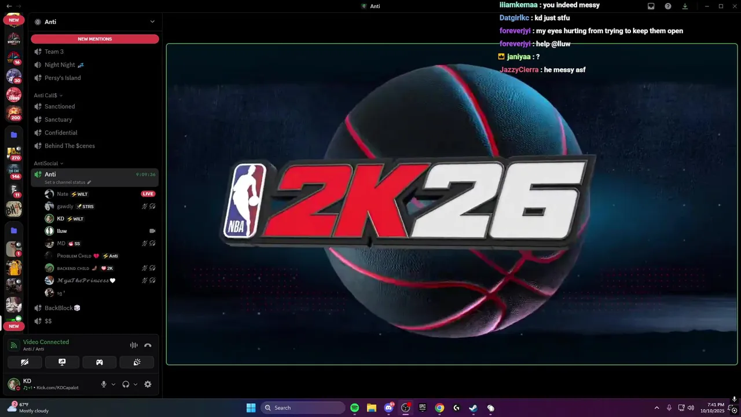Toggle screen sharing
This screenshot has width=741, height=417.
[62, 362]
